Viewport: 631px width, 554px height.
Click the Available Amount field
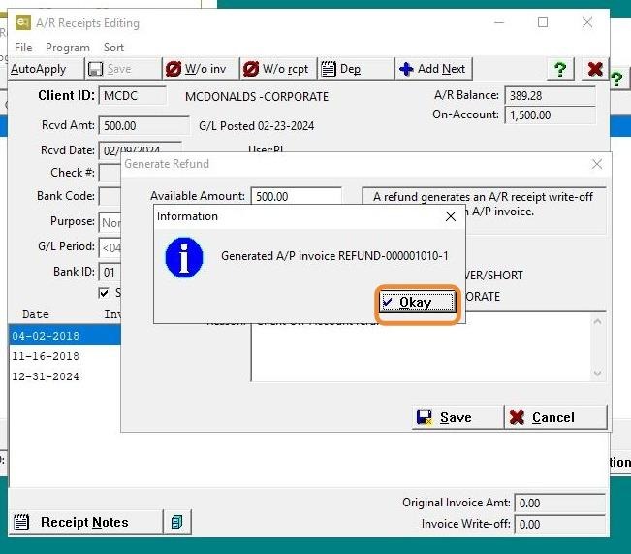tap(297, 196)
